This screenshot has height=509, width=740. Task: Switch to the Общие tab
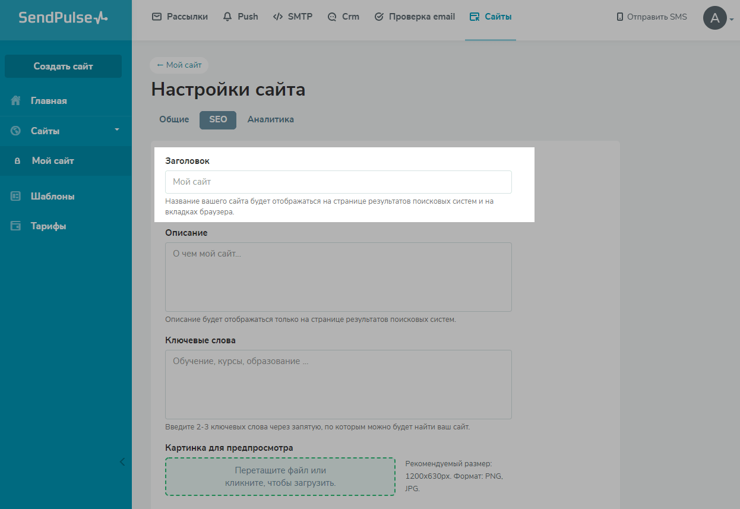point(174,119)
